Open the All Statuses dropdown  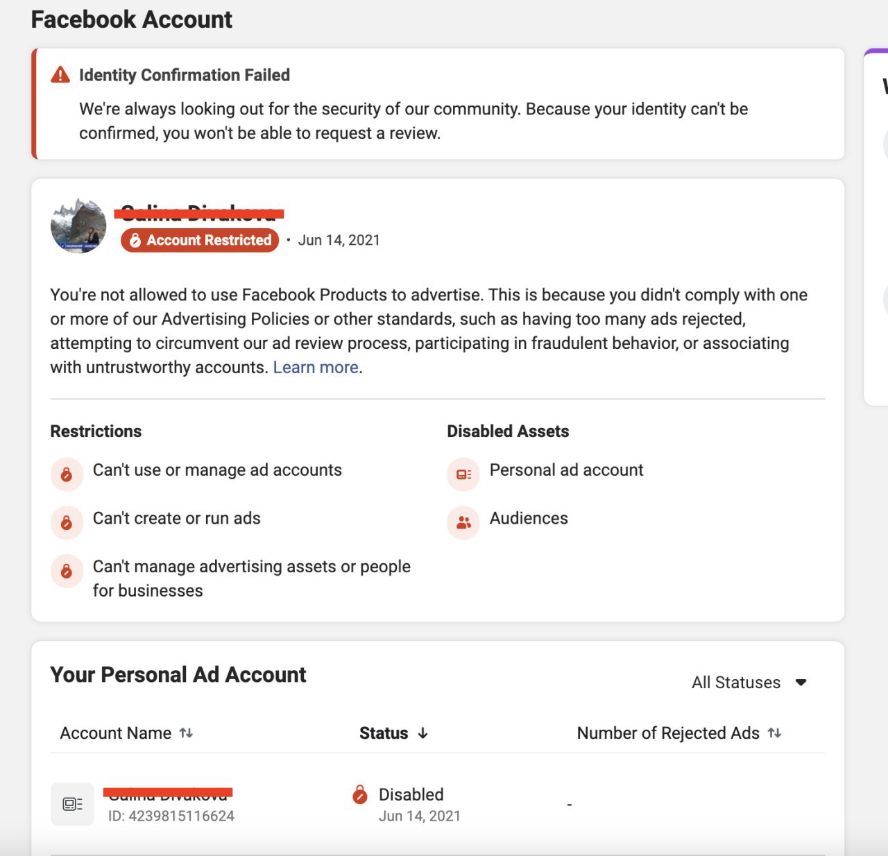coord(749,683)
